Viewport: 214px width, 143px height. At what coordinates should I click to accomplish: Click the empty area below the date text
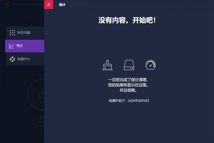[x=129, y=122]
